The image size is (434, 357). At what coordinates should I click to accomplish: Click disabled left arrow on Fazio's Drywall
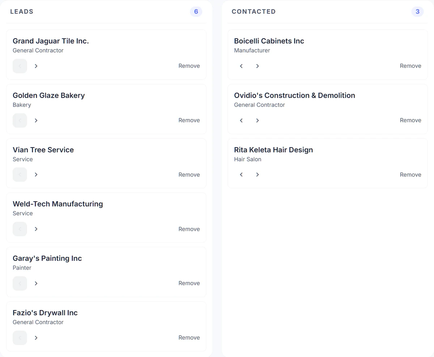tap(20, 338)
